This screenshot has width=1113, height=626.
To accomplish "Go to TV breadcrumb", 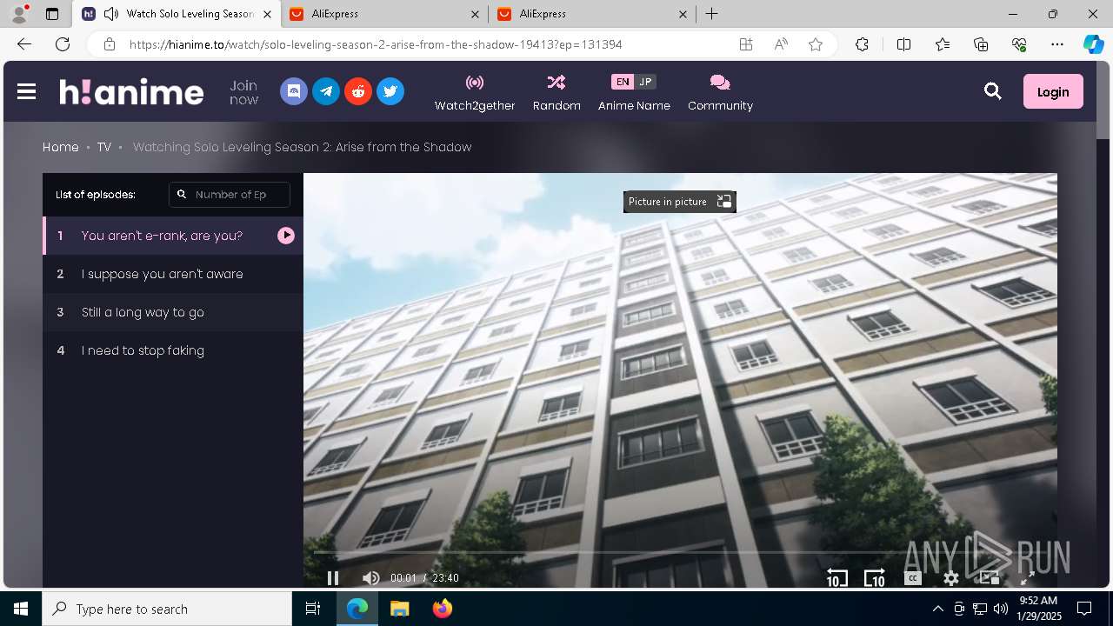I will (104, 147).
